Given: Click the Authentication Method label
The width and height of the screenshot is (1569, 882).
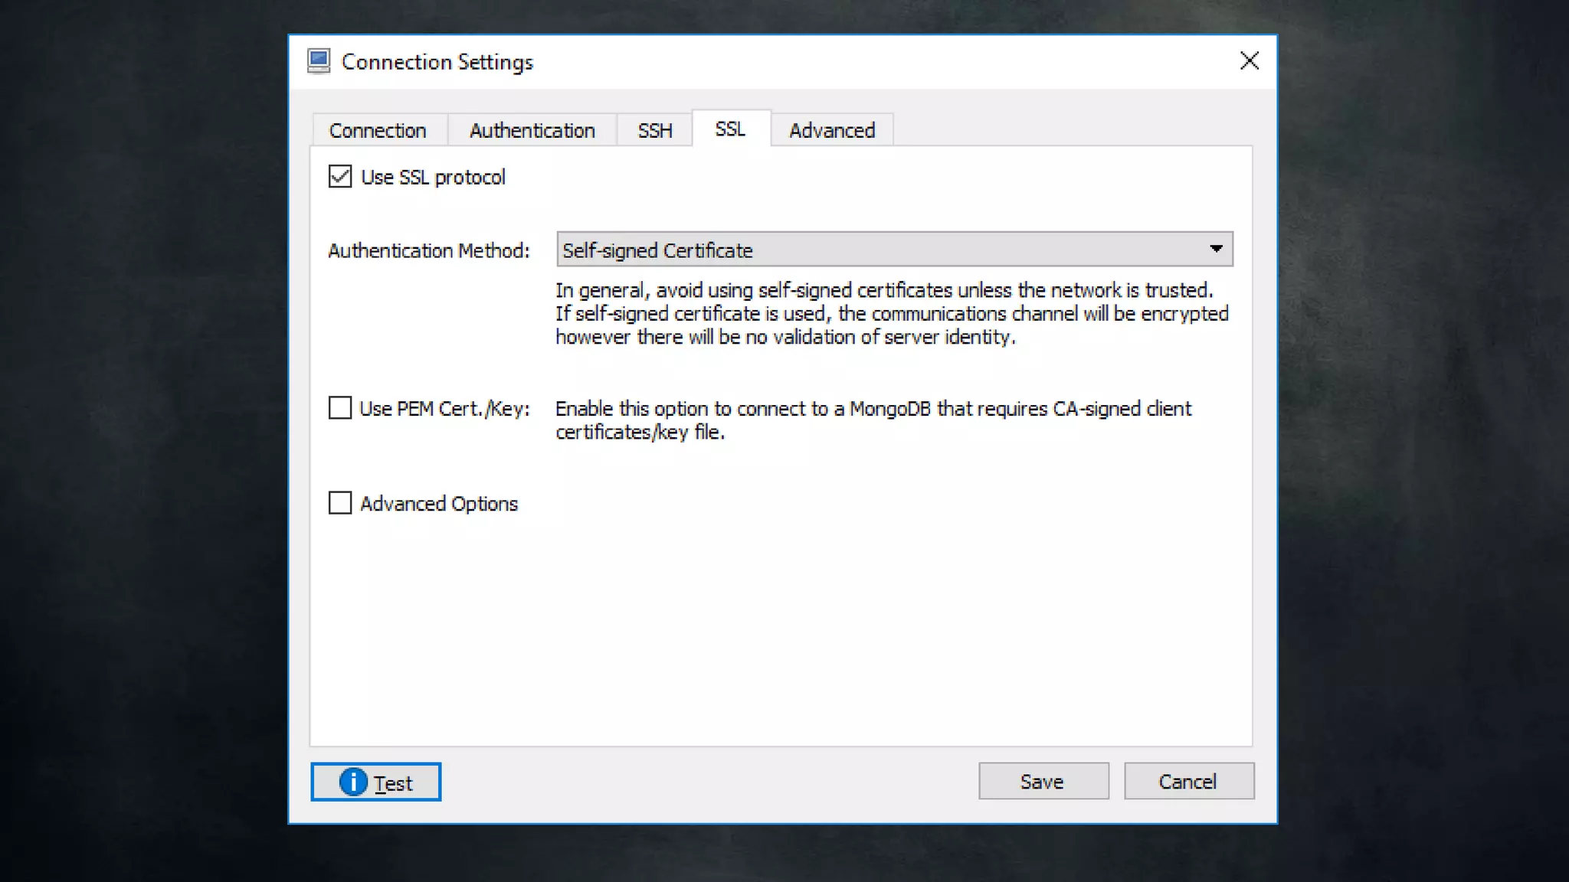Looking at the screenshot, I should pos(429,250).
